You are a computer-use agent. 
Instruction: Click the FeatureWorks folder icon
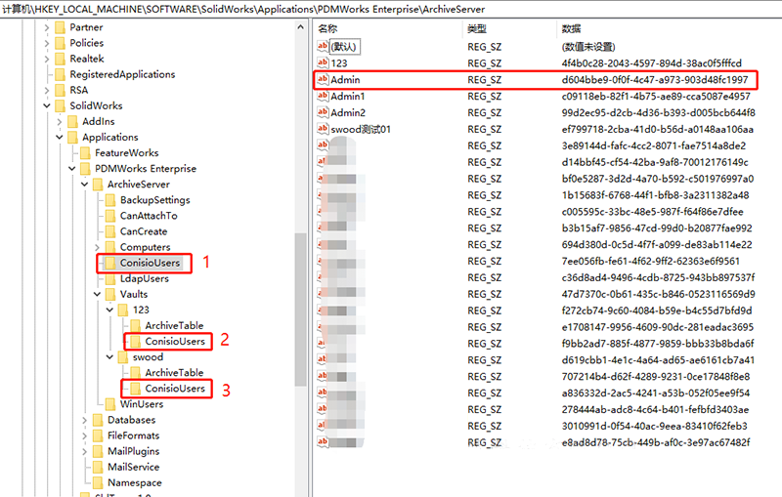(85, 153)
